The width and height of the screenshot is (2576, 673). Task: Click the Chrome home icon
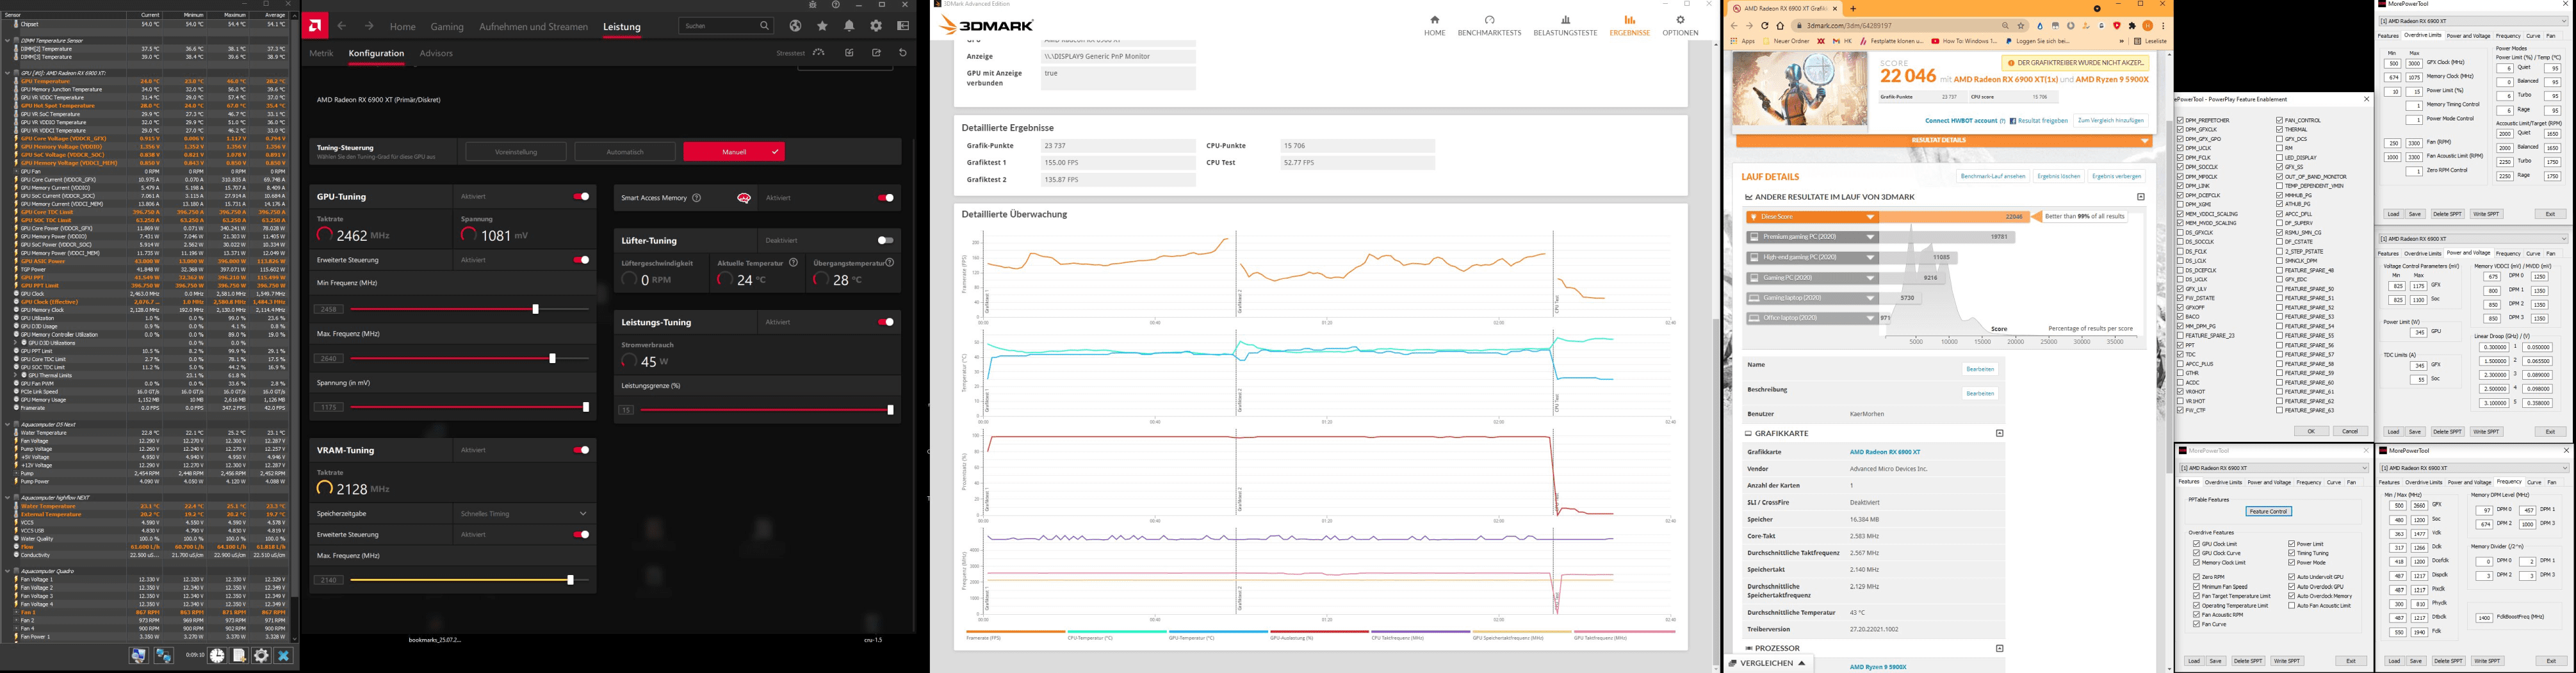pos(1780,26)
